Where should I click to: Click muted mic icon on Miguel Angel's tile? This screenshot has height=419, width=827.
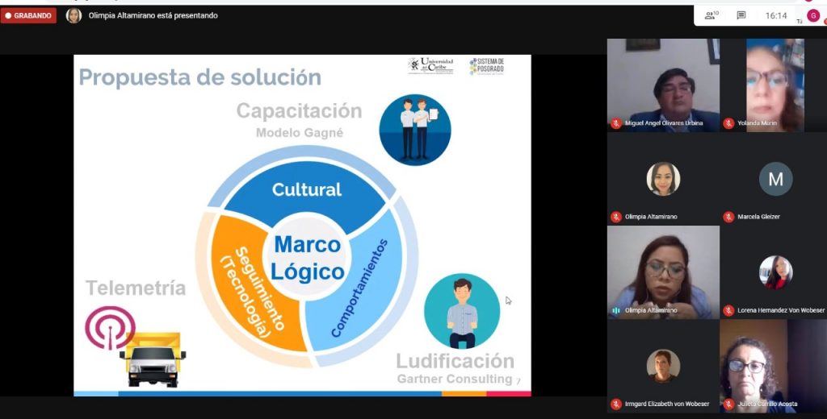pyautogui.click(x=616, y=123)
